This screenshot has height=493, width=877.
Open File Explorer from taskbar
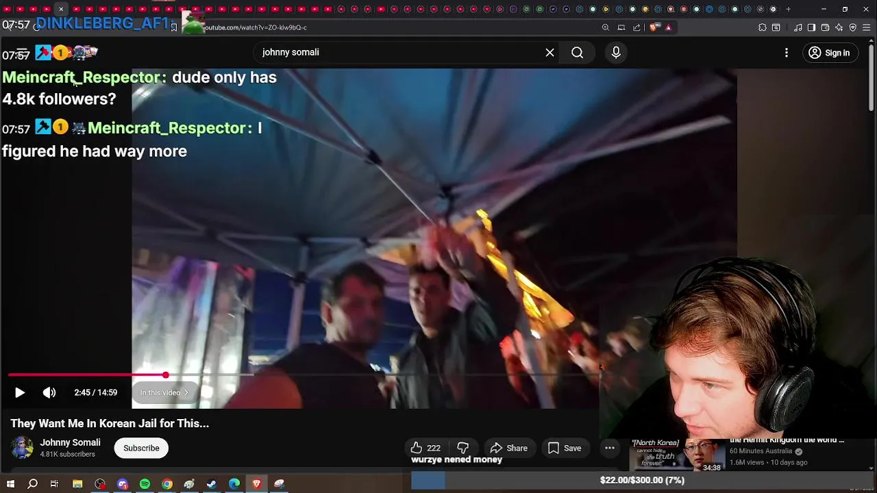pyautogui.click(x=77, y=484)
